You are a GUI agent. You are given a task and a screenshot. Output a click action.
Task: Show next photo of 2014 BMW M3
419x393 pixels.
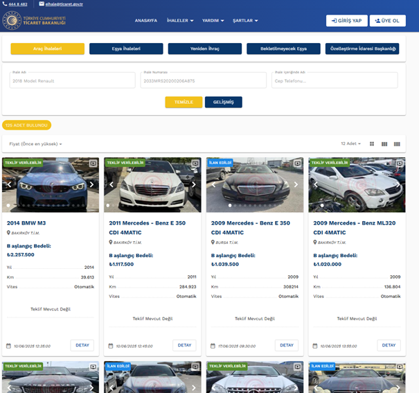pos(91,184)
